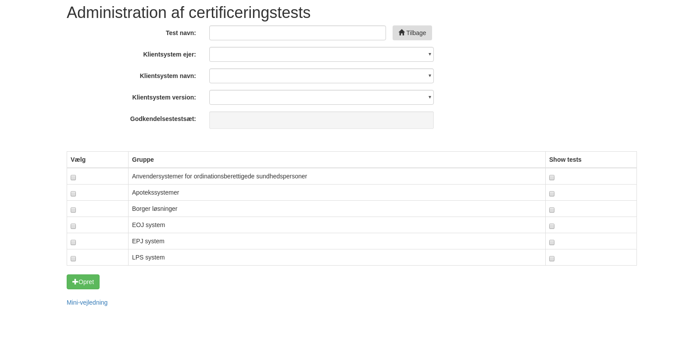Select the Apotekssystemer group checkbox
Viewport: 690px width, 359px height.
coord(73,194)
